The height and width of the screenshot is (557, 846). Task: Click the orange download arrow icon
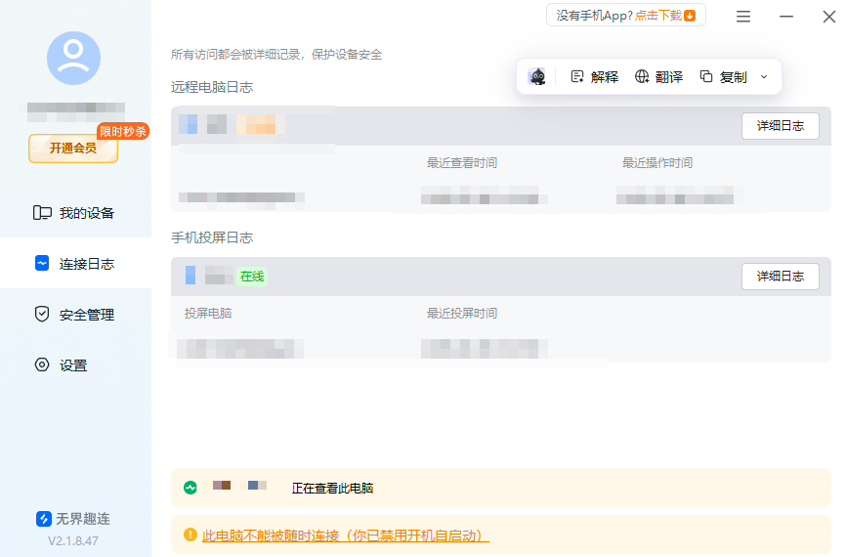click(x=690, y=16)
